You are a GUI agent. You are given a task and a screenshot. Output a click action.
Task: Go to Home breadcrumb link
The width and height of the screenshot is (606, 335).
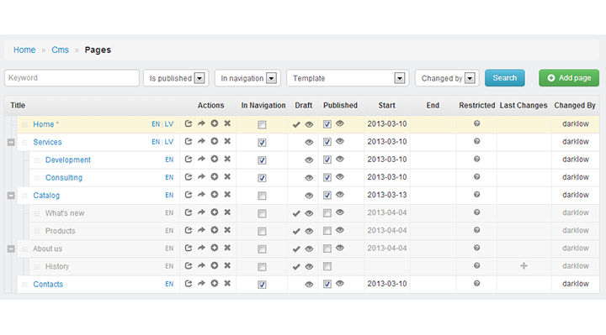pyautogui.click(x=24, y=50)
